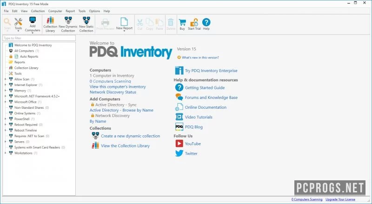
Task: Select the Reports folder in the tree
Action: point(20,62)
